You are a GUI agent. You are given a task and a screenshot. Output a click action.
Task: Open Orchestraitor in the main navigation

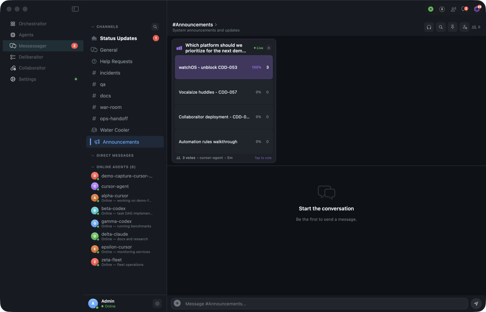pos(43,24)
